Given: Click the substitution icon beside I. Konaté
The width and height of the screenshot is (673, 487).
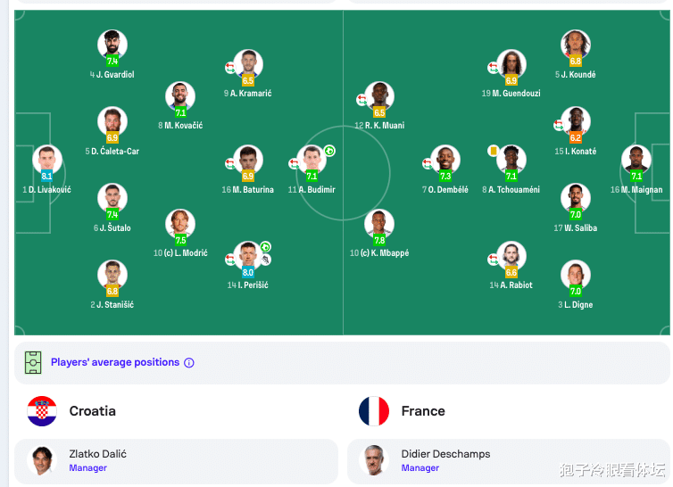Looking at the screenshot, I should (559, 125).
